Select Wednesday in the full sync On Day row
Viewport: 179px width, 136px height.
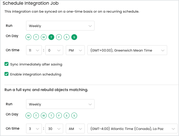click(44, 115)
